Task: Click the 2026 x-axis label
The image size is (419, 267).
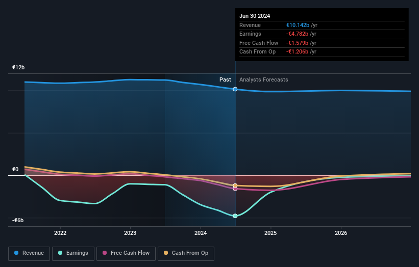Action: point(341,233)
